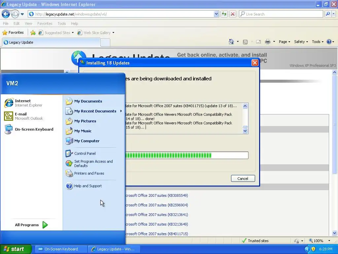Open Set Program Access and Defaults
The width and height of the screenshot is (338, 254).
click(x=89, y=163)
